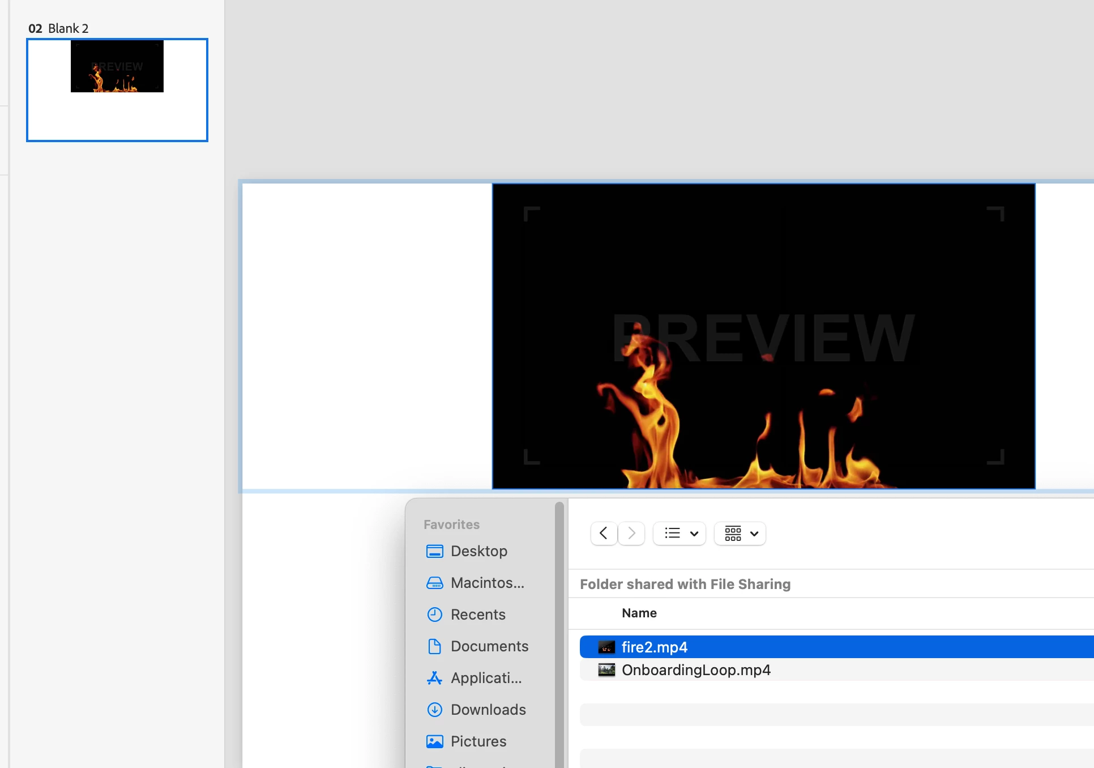1094x768 pixels.
Task: Click the forward navigation arrow
Action: pos(631,534)
